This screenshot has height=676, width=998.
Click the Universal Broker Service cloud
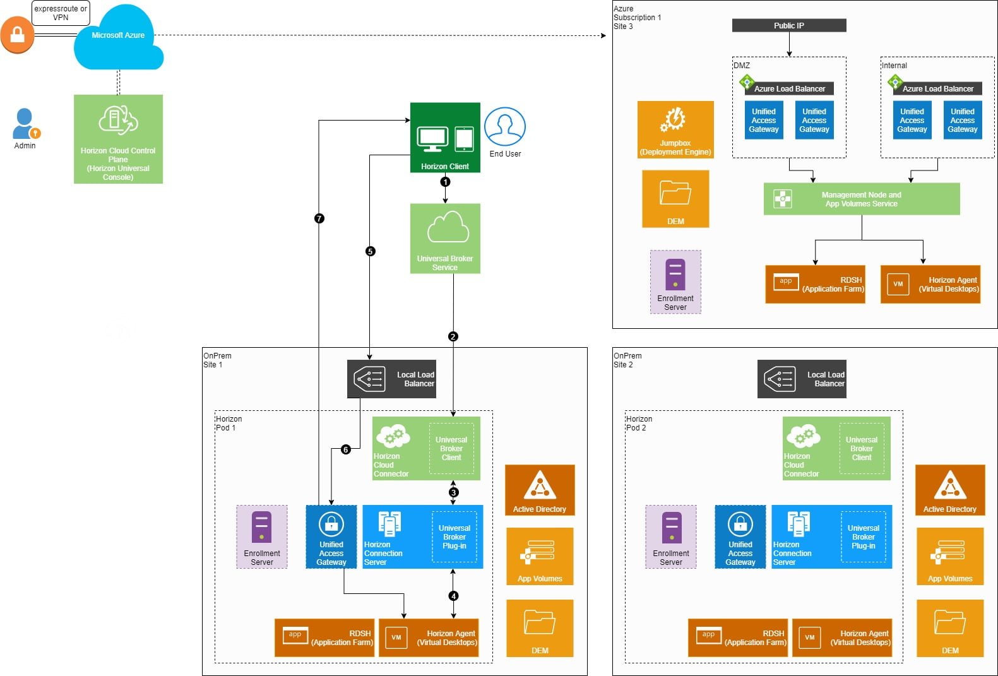[x=445, y=238]
